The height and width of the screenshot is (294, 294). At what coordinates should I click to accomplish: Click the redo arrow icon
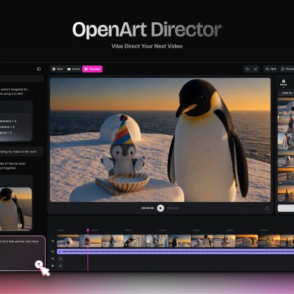coord(255,69)
